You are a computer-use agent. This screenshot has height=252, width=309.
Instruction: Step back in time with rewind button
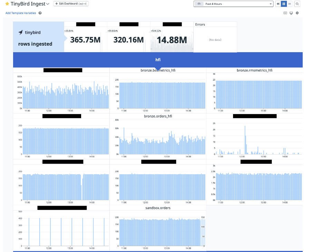pos(278,4)
